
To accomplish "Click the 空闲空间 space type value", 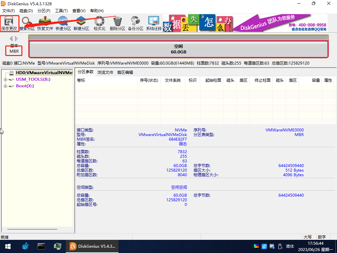I will click(179, 187).
